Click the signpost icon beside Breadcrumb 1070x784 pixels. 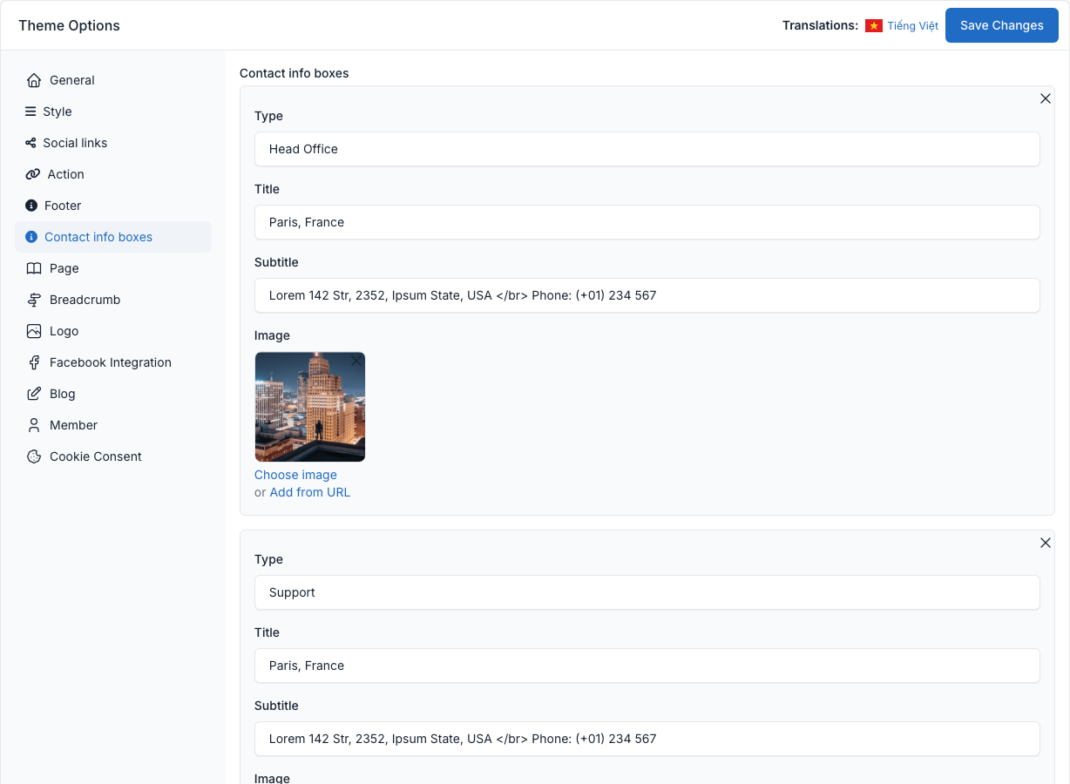coord(34,300)
